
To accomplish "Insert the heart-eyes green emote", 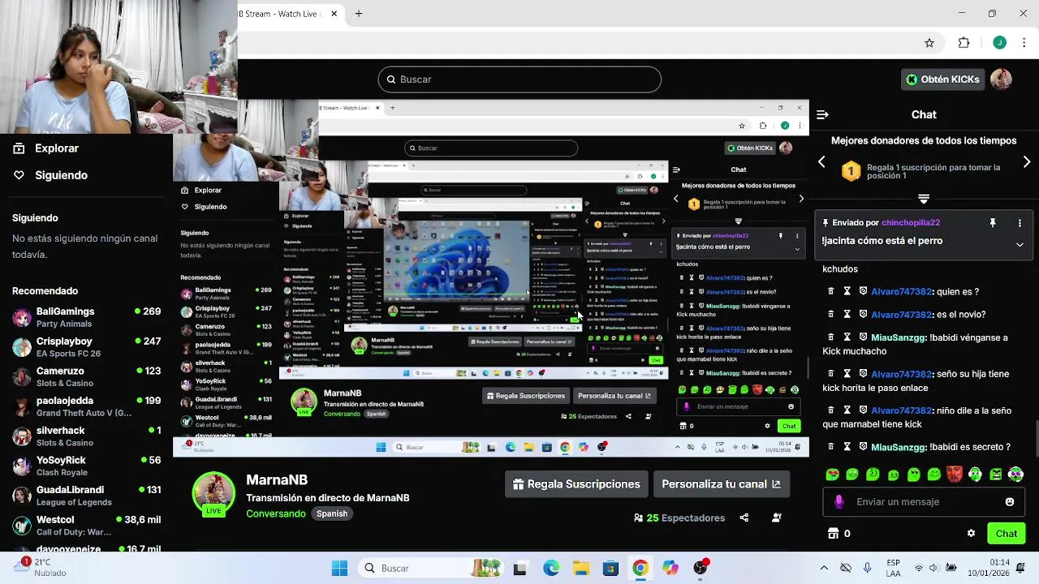I will (832, 474).
